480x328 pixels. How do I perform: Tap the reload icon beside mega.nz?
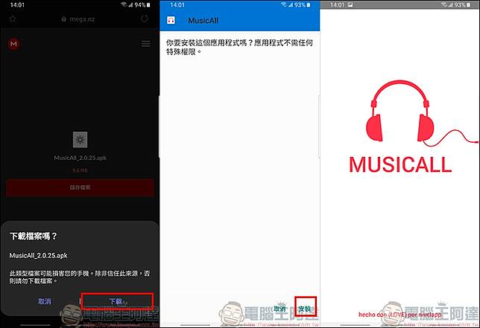[x=145, y=19]
